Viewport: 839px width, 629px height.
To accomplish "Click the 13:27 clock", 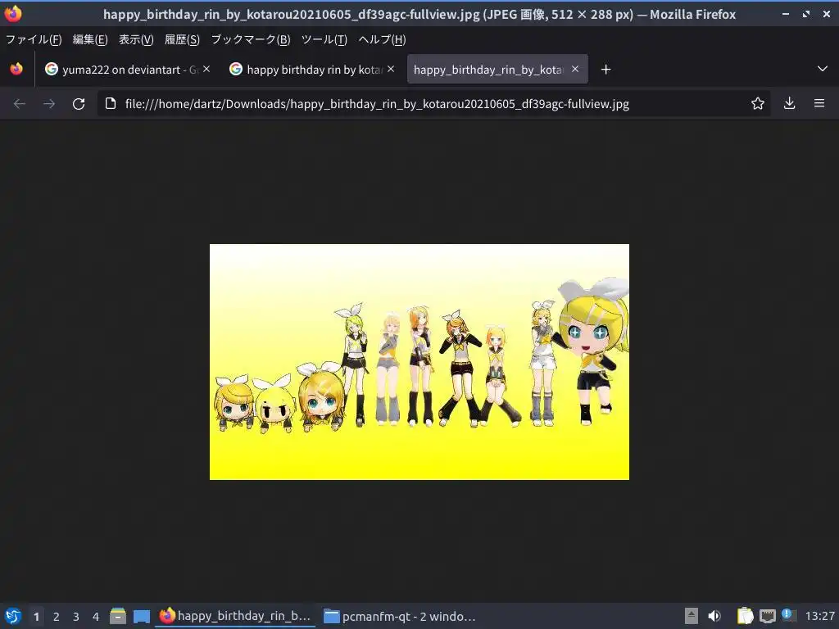I will point(819,616).
